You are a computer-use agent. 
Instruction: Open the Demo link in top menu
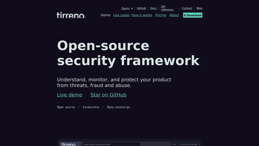(125, 8)
